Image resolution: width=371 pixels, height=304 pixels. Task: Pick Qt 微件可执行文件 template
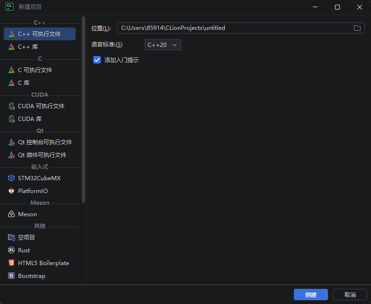click(40, 155)
